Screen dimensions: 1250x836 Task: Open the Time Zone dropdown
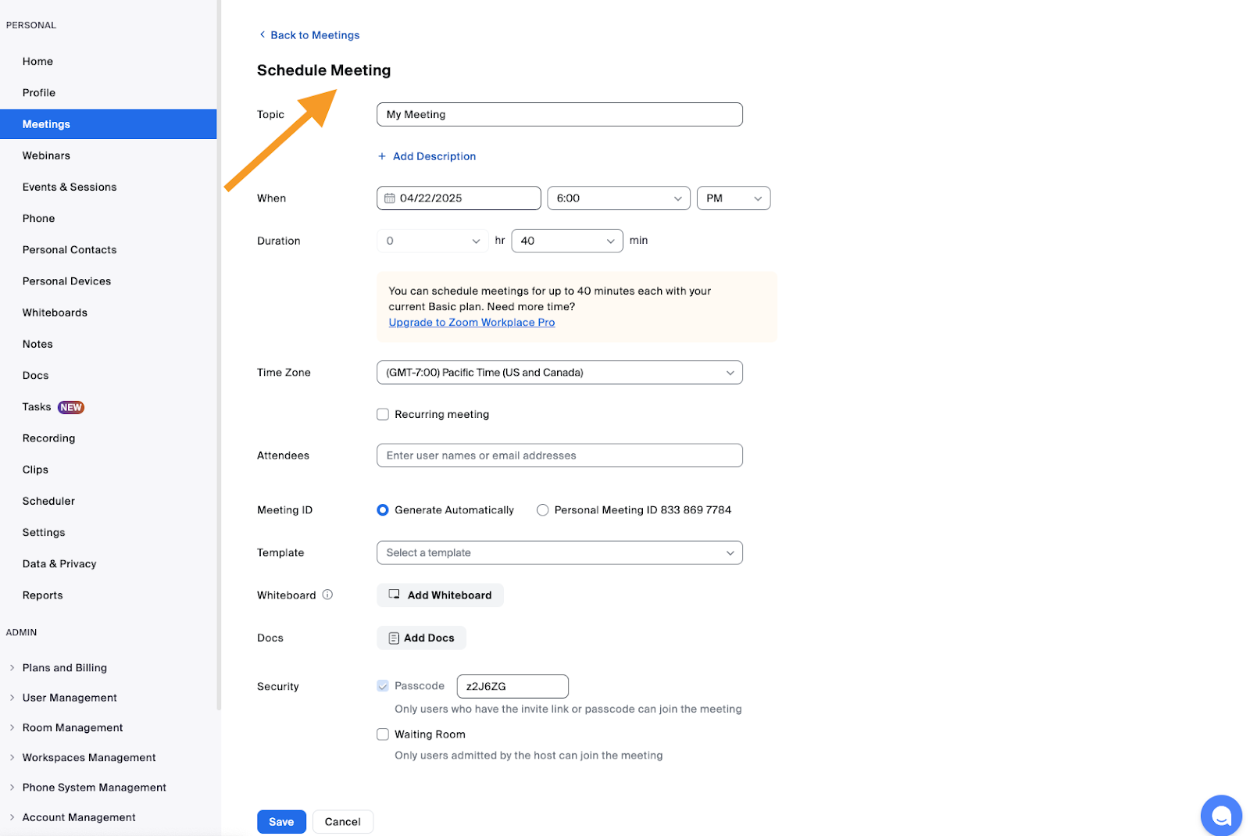click(x=559, y=373)
